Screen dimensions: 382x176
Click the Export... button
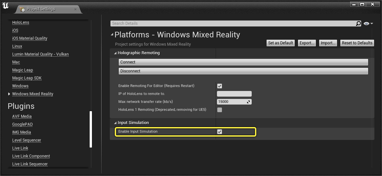point(307,43)
